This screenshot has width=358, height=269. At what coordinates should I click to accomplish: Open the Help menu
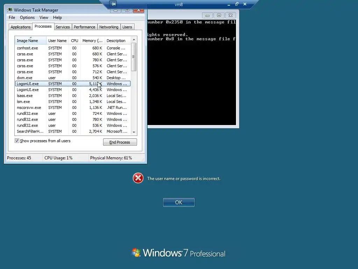click(57, 18)
